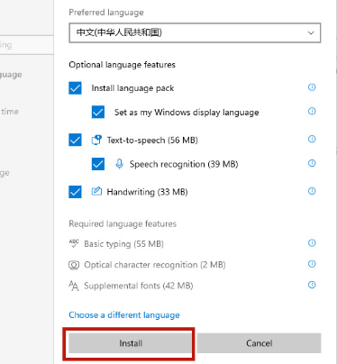Viewport: 337px width, 364px height.
Task: Click the Supplemental fonts icon
Action: pyautogui.click(x=74, y=286)
